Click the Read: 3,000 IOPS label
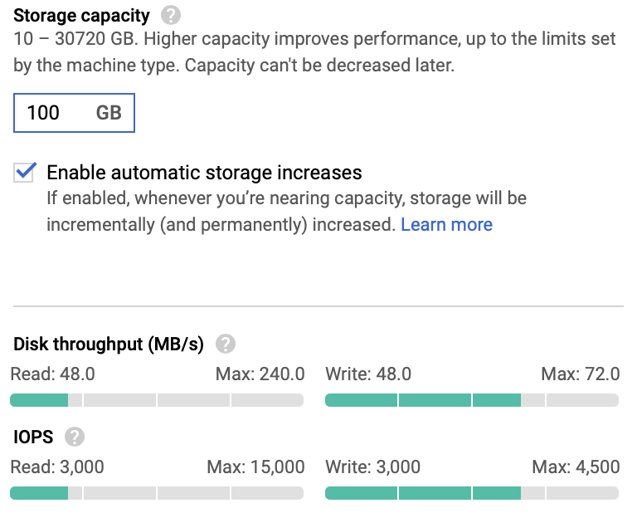Viewport: 637px width, 513px height. pyautogui.click(x=57, y=467)
